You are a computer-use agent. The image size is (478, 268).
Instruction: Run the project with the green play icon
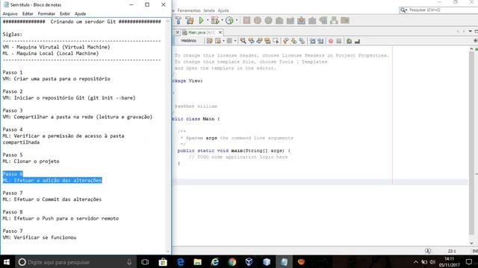[201, 20]
